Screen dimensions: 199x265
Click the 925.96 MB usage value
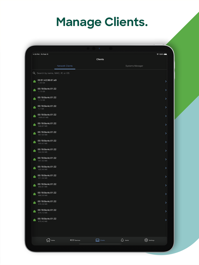43,169
